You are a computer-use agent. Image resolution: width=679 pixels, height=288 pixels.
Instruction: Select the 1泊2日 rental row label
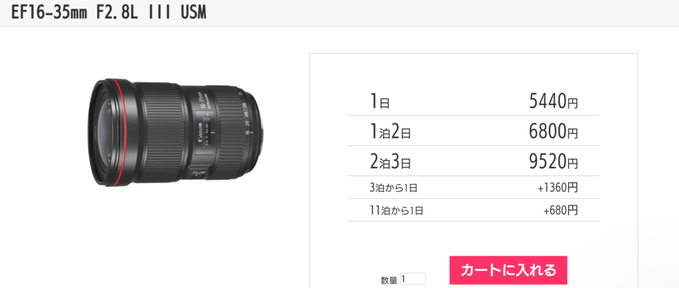point(390,132)
